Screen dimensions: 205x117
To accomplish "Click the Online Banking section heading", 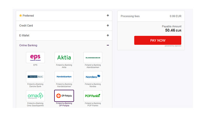I will coord(28,45).
